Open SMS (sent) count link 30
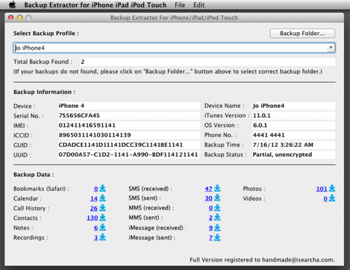The width and height of the screenshot is (350, 270). click(x=209, y=198)
